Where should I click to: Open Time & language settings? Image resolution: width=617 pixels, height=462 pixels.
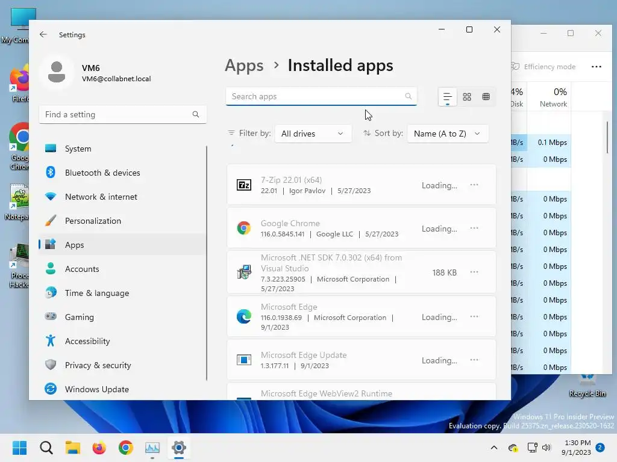coord(122,293)
